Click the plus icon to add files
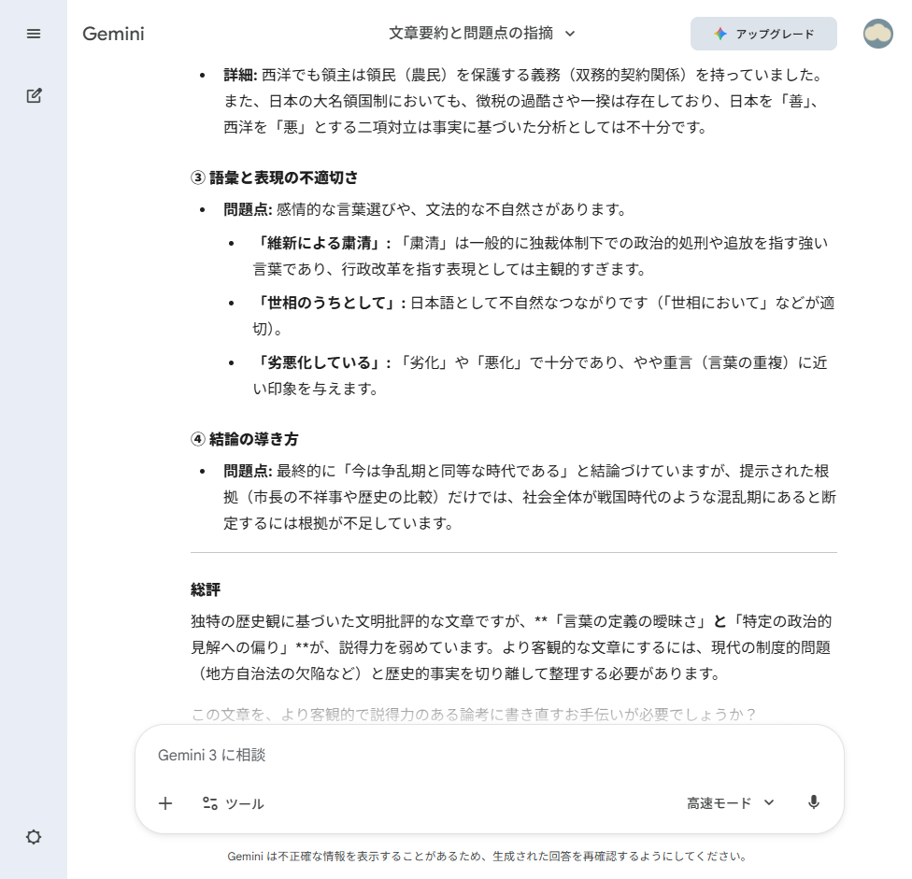 [165, 803]
